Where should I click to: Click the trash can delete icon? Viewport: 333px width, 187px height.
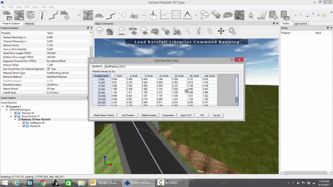coord(199,31)
